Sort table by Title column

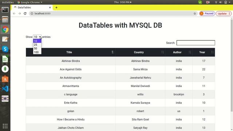pos(71,52)
